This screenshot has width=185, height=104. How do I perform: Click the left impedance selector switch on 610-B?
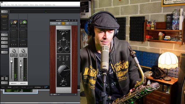(x=60, y=42)
